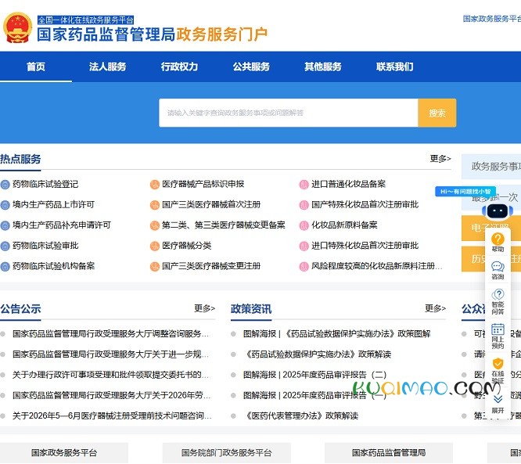Open the 公共服务 menu
The image size is (521, 464).
251,67
